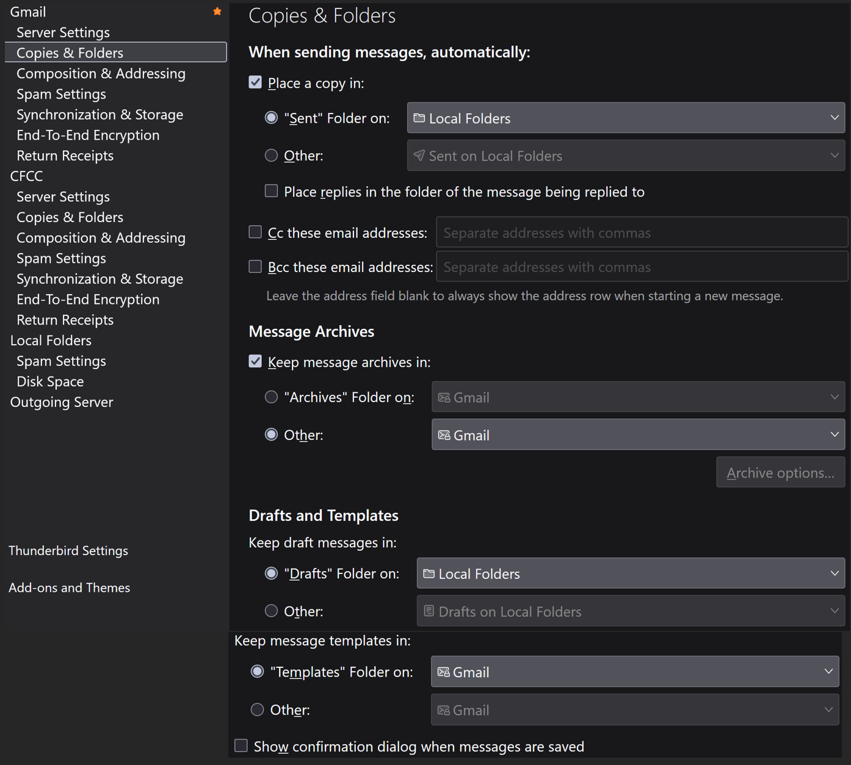
Task: Enable 'Bcc these email addresses' checkbox
Action: point(255,267)
